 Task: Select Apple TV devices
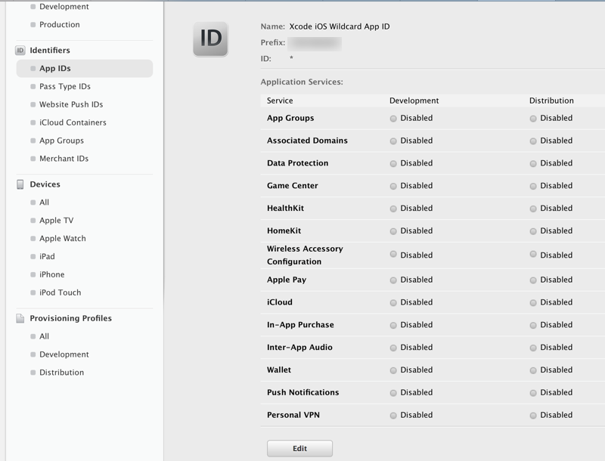pos(56,221)
